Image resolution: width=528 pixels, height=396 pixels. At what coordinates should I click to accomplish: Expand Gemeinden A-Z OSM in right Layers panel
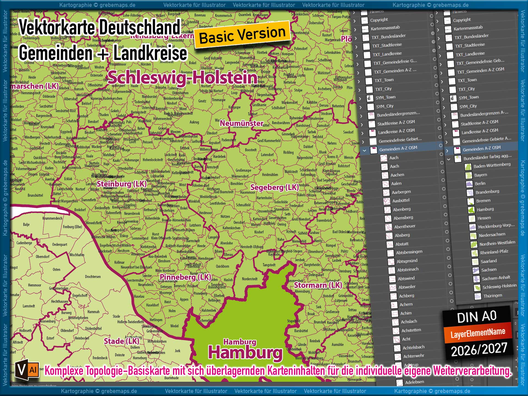[447, 150]
